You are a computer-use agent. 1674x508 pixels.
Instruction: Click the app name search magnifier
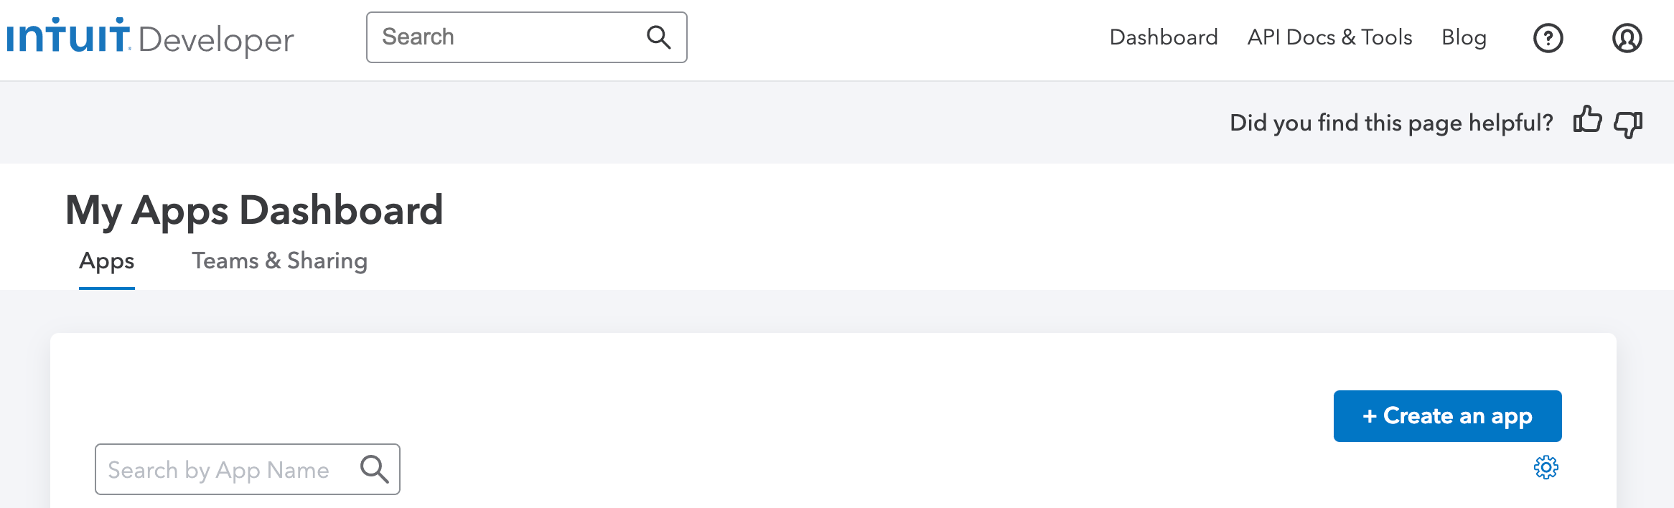[x=374, y=469]
